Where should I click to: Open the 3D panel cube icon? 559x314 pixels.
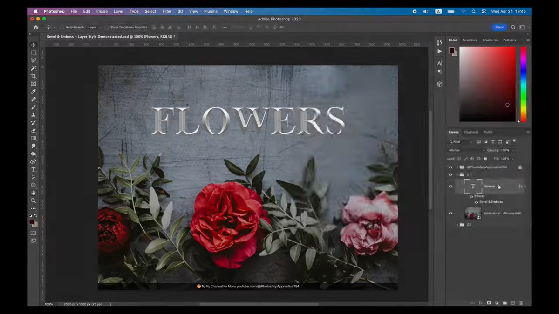439,84
